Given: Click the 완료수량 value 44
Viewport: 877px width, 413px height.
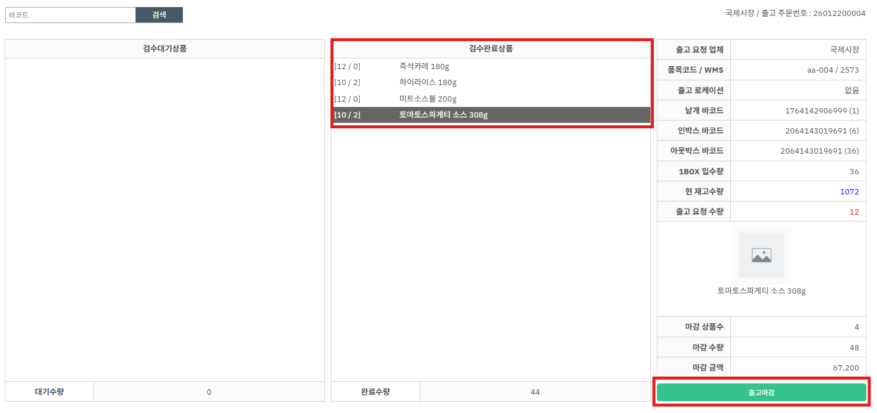Looking at the screenshot, I should click(535, 392).
